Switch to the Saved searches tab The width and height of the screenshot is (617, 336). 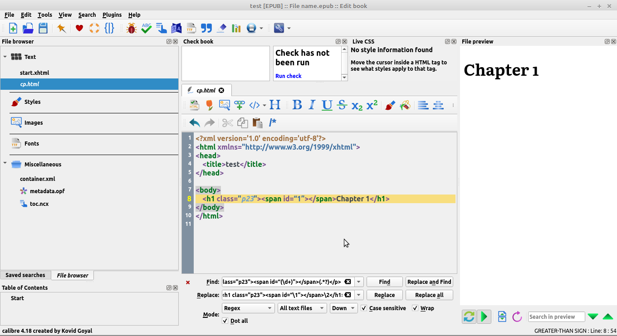pyautogui.click(x=25, y=275)
